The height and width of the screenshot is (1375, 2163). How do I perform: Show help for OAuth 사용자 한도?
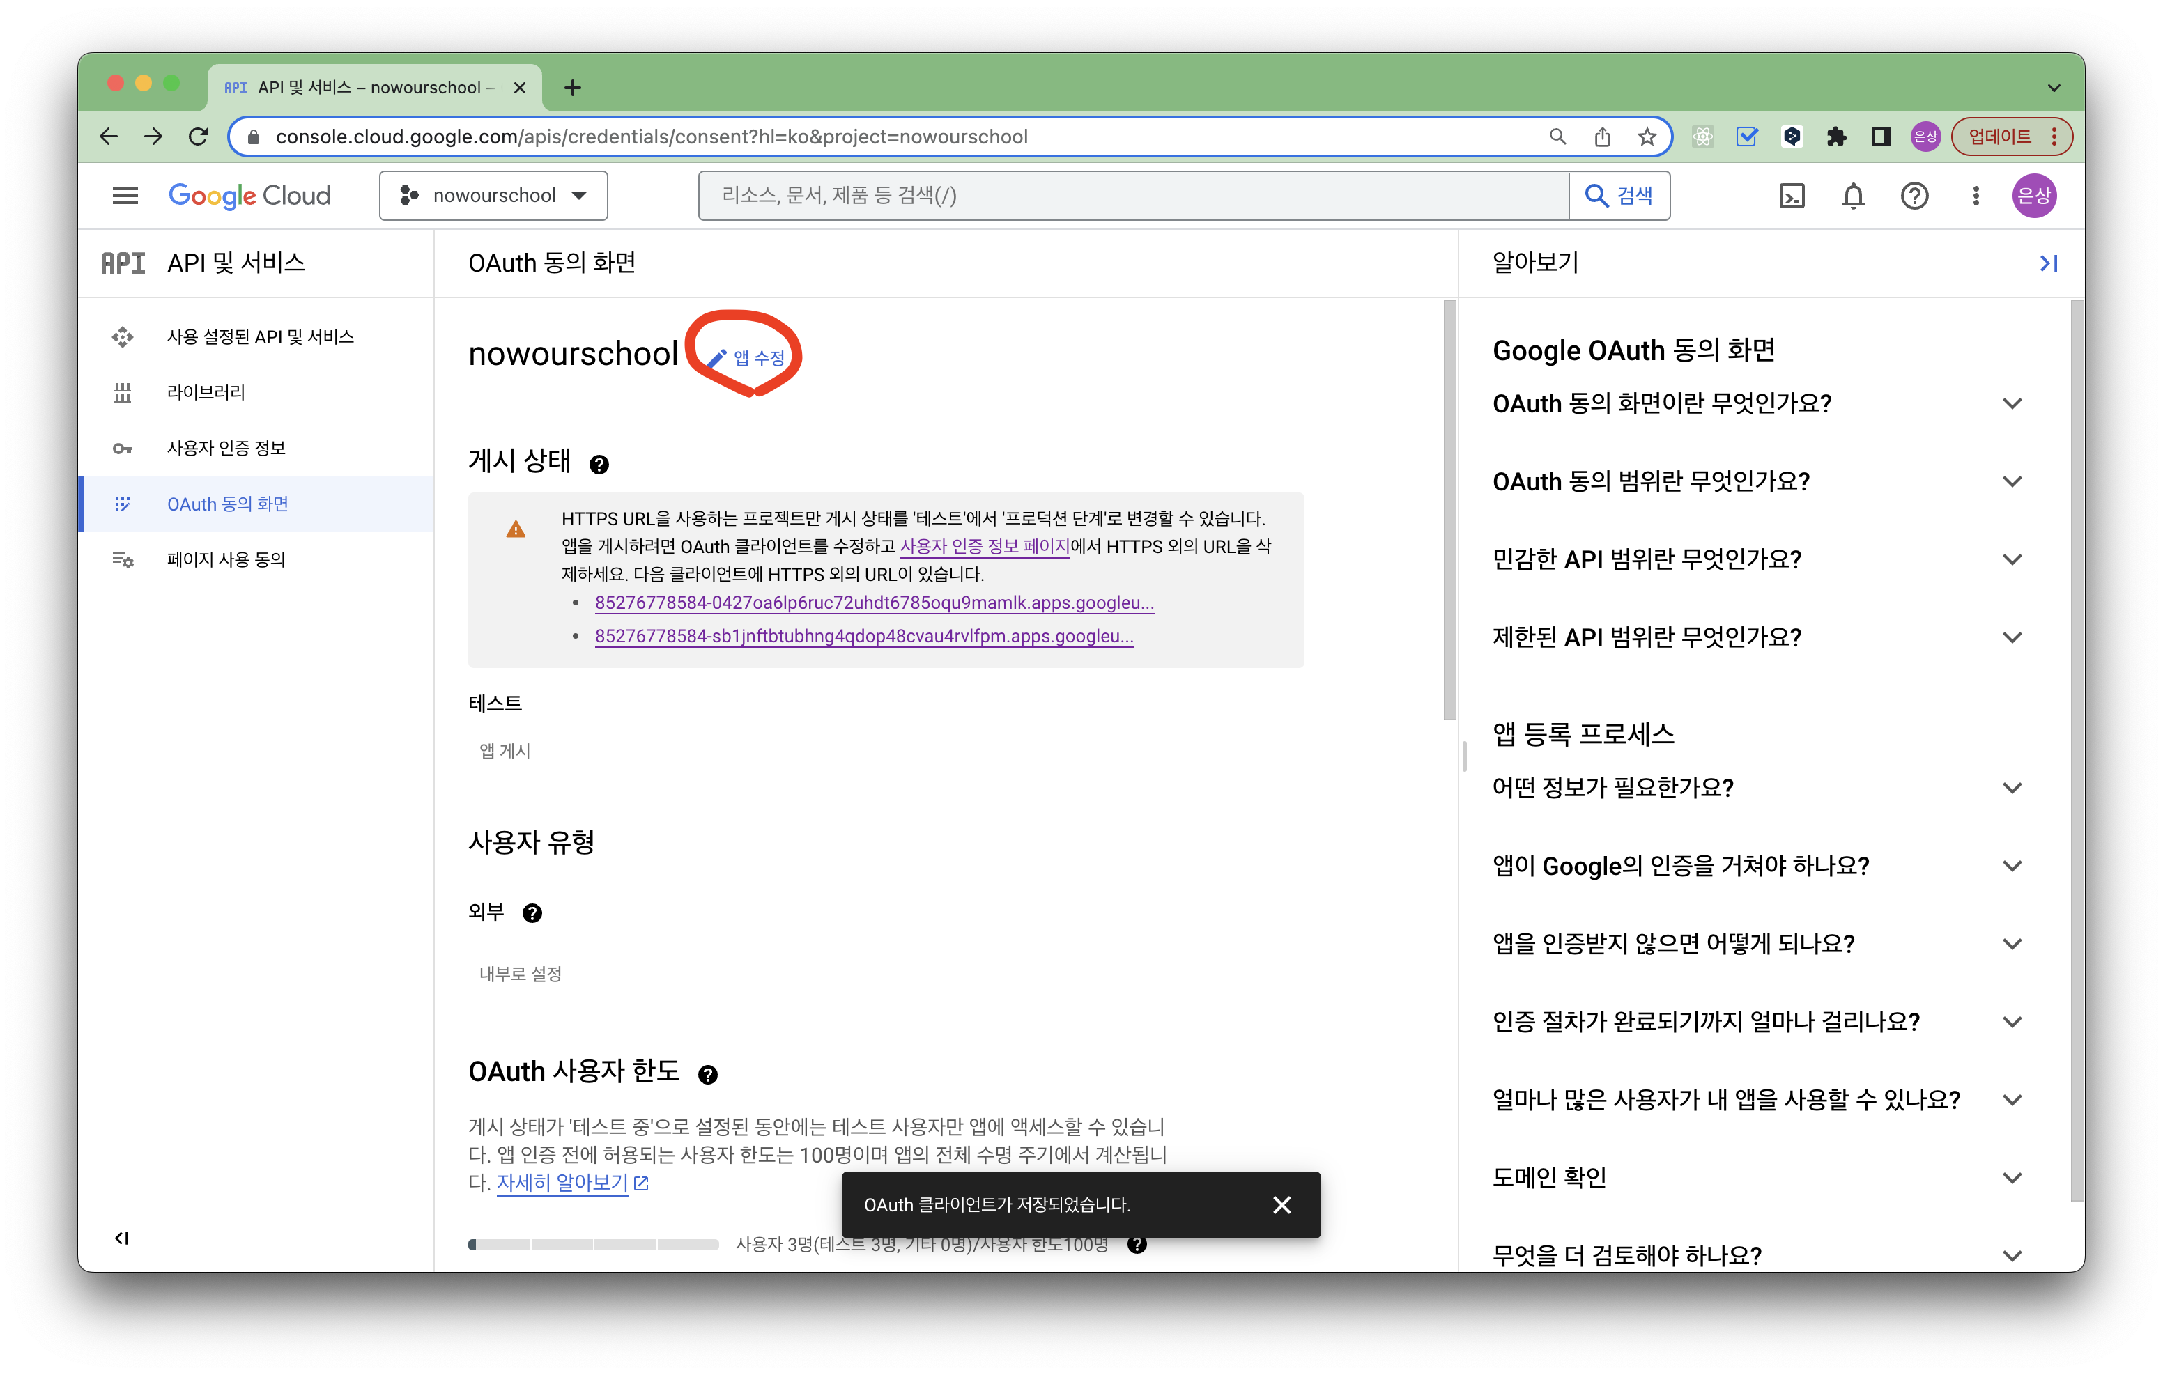(708, 1075)
